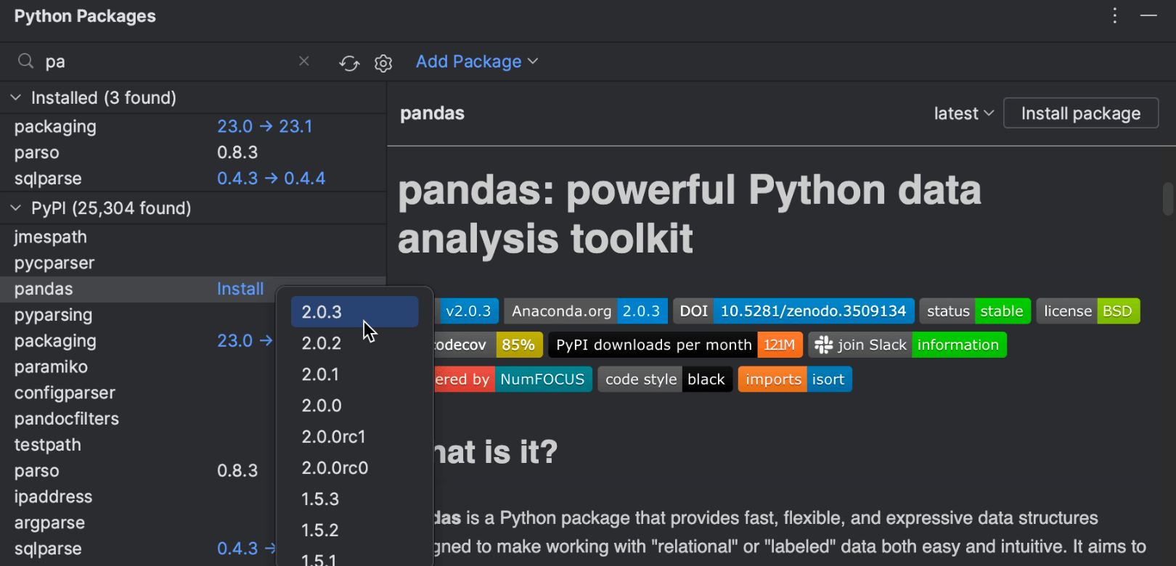The image size is (1176, 566).
Task: Collapse the Installed packages section
Action: pyautogui.click(x=16, y=97)
